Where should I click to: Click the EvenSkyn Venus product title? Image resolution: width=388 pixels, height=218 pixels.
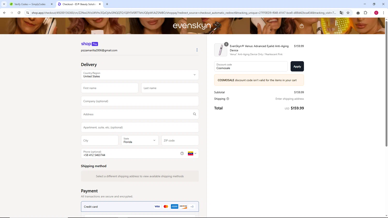click(259, 48)
